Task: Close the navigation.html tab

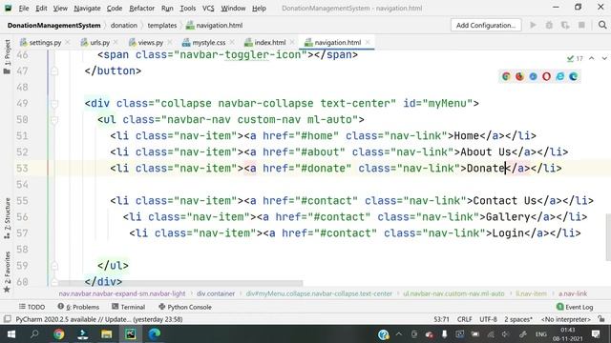Action: [368, 42]
